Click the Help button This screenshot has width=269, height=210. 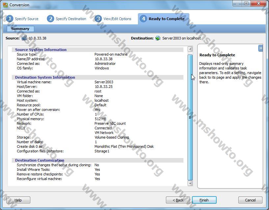(x=18, y=200)
